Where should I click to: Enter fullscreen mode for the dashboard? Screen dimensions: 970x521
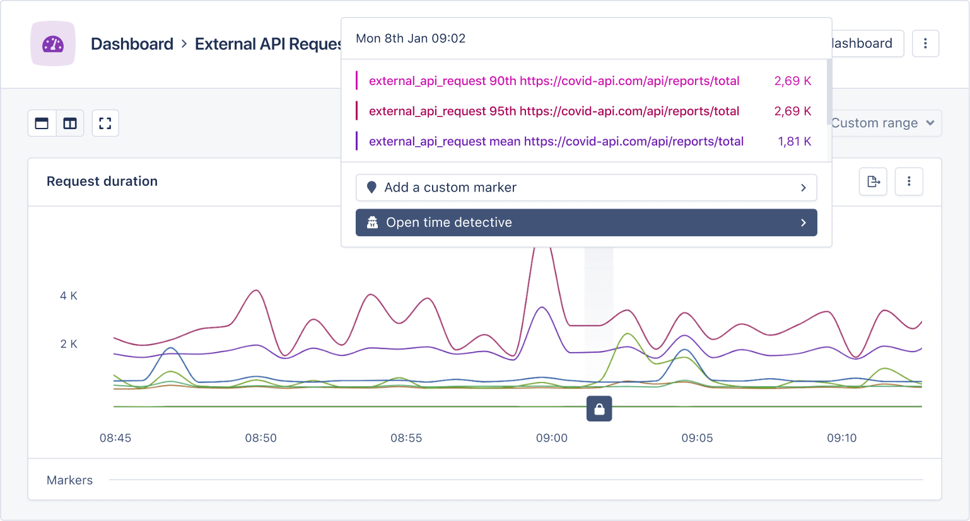(x=105, y=123)
